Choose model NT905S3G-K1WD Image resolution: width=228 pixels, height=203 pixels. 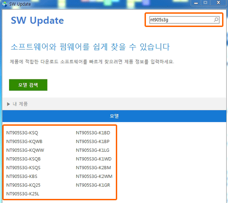coord(93,159)
